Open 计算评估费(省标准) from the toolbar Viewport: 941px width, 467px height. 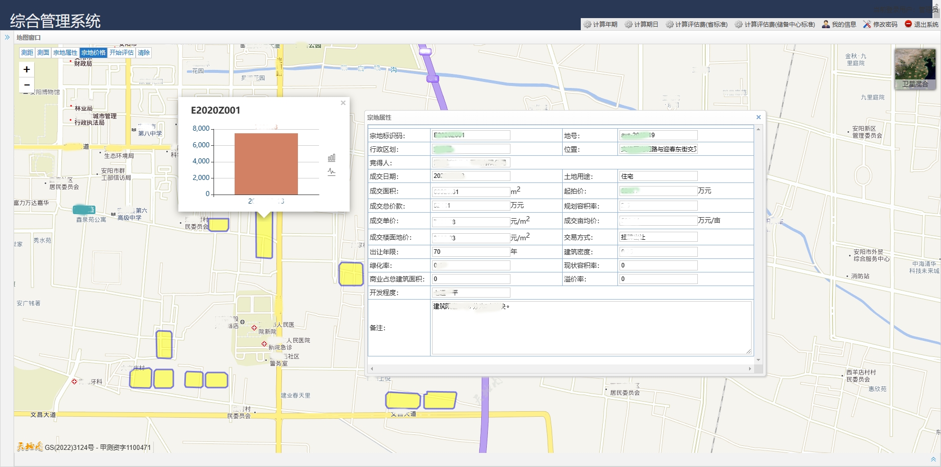point(697,24)
